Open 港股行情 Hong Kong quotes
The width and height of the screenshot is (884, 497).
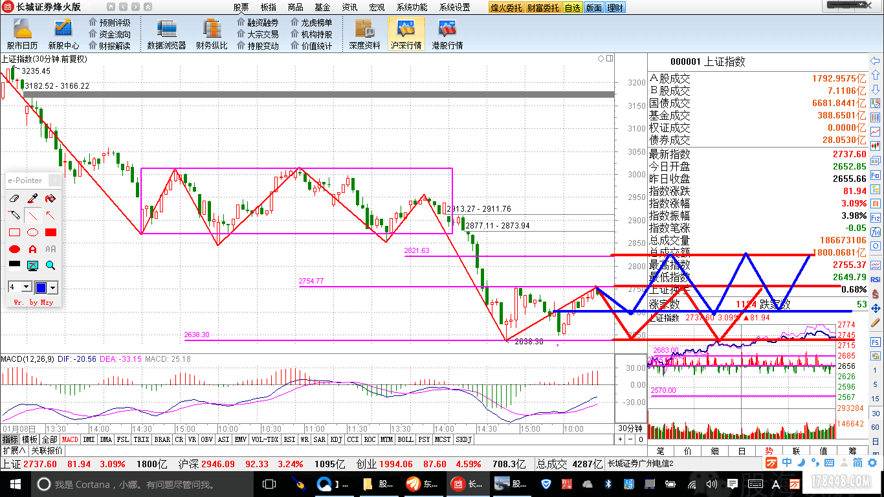click(447, 34)
